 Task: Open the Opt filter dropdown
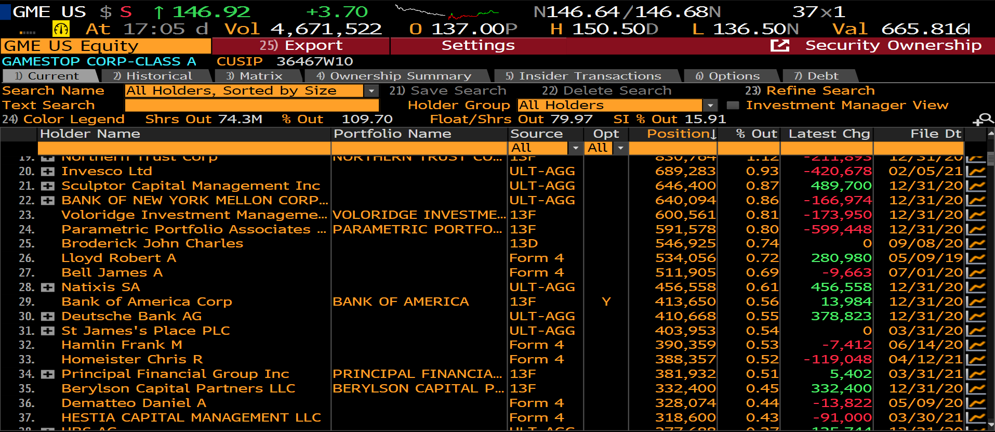(x=620, y=148)
